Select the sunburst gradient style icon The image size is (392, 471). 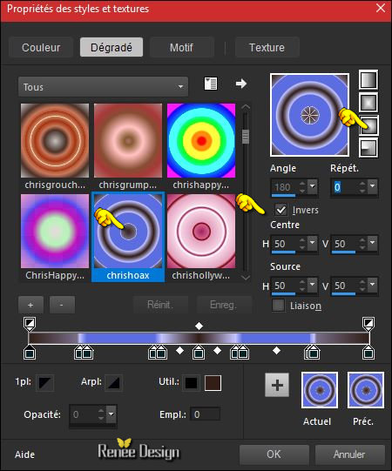coord(368,125)
